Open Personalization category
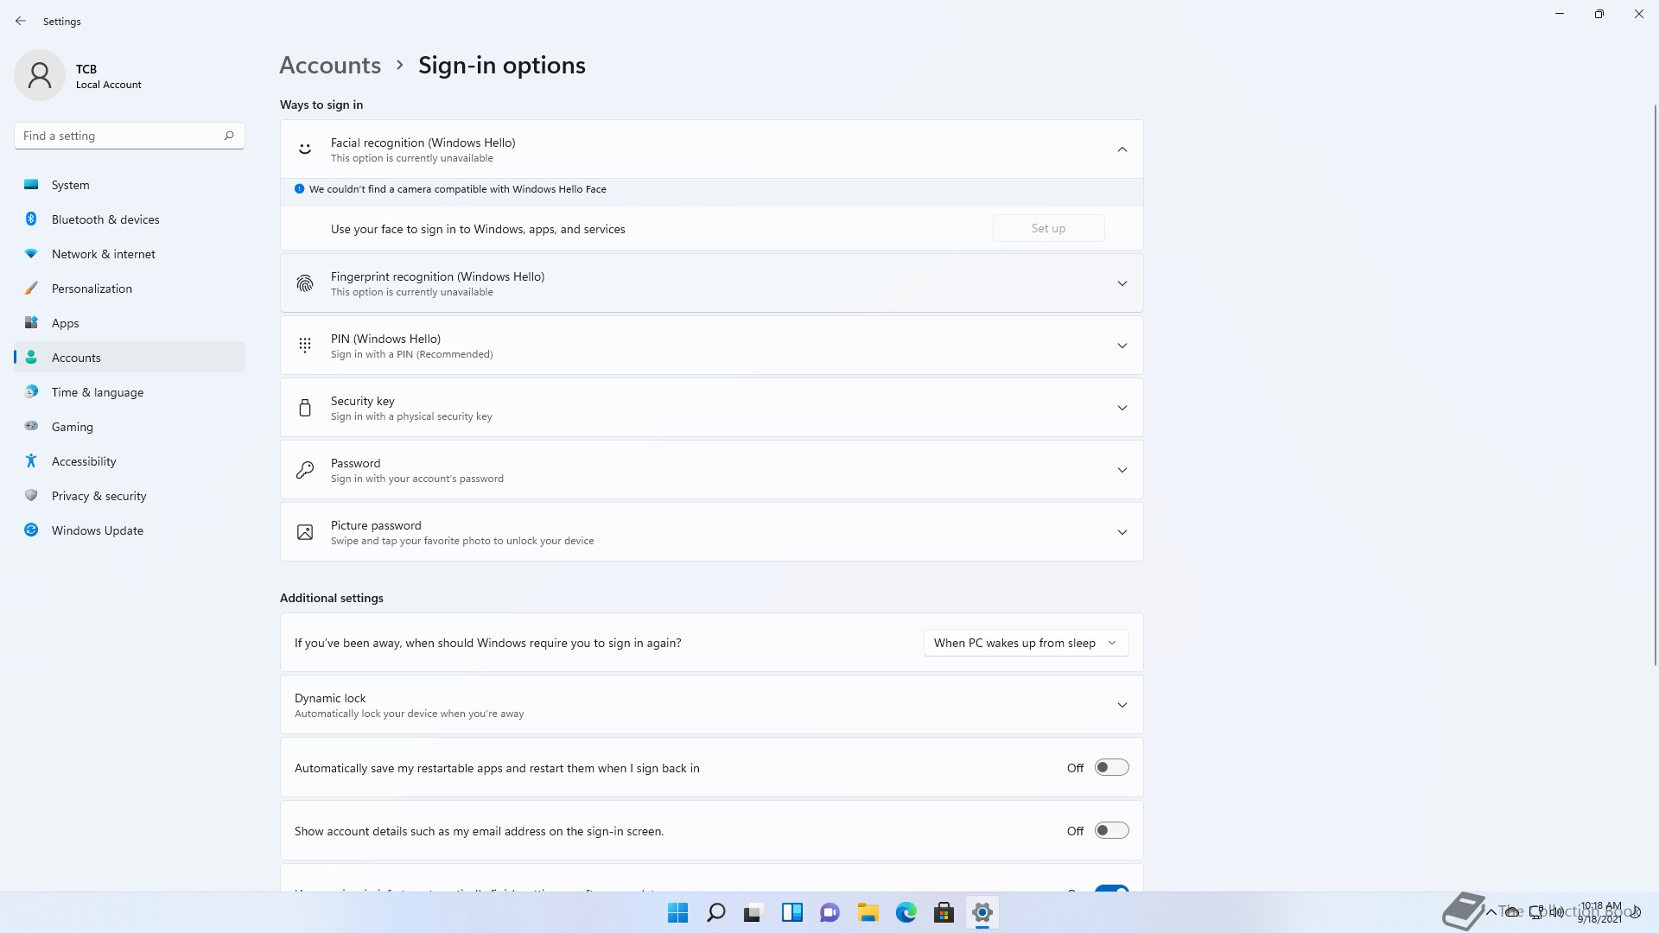Screen dimensions: 1659x933 coord(130,289)
